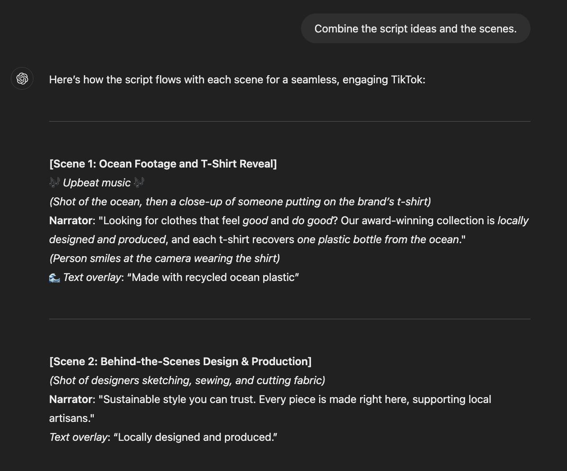
Task: Click the line Person smiles at the camera
Action: tap(164, 258)
